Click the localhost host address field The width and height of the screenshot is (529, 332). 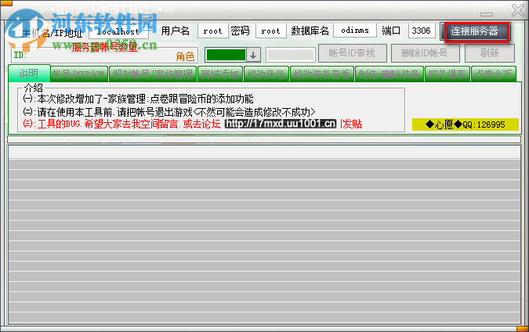coord(118,31)
